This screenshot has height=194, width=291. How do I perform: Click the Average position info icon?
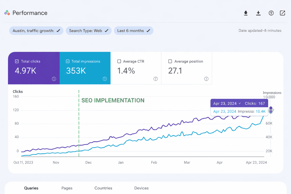(x=206, y=79)
